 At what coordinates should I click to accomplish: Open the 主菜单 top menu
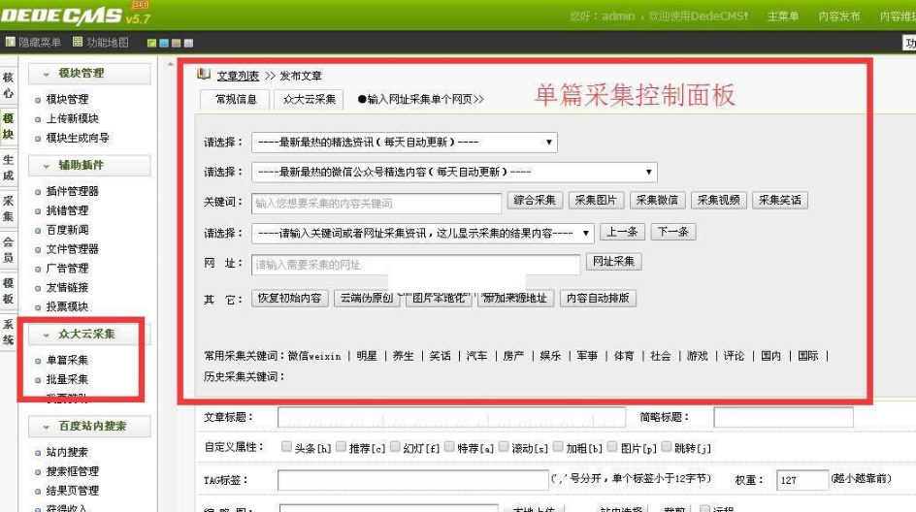click(782, 16)
